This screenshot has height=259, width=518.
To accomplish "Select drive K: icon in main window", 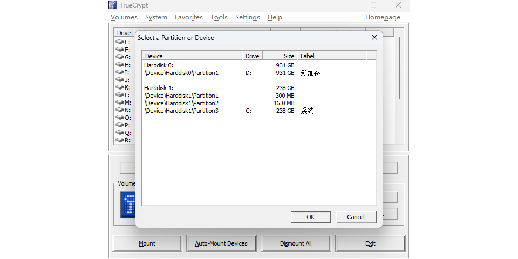I will [x=119, y=87].
